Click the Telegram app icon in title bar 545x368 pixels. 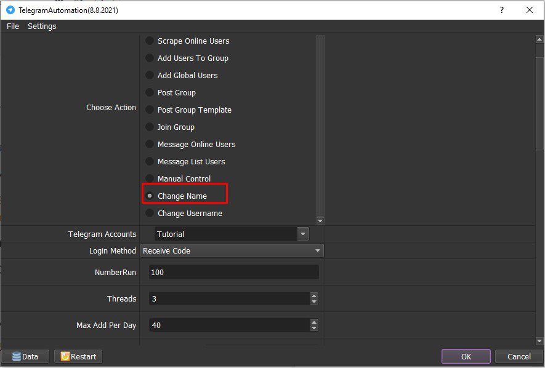[10, 10]
